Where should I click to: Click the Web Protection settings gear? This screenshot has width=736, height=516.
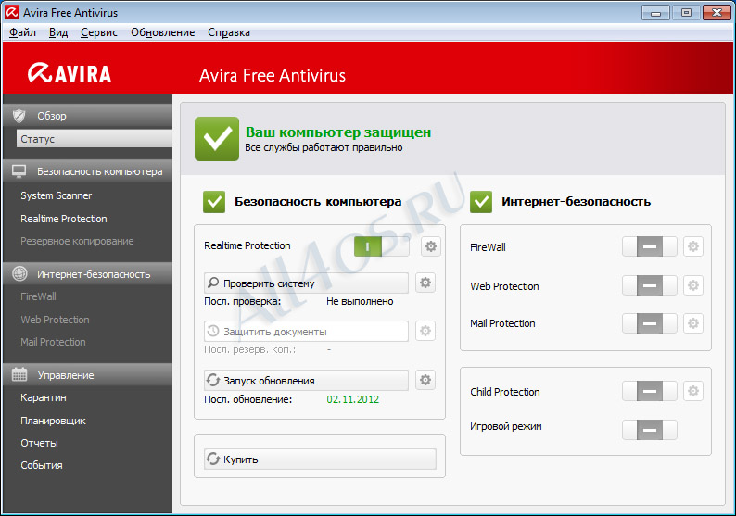tap(693, 285)
